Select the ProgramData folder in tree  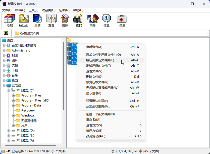[x=31, y=105]
